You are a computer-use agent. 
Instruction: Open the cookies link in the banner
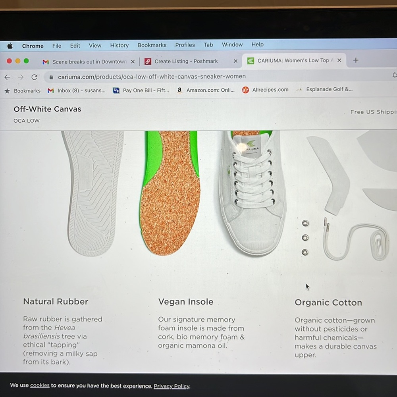pyautogui.click(x=40, y=385)
